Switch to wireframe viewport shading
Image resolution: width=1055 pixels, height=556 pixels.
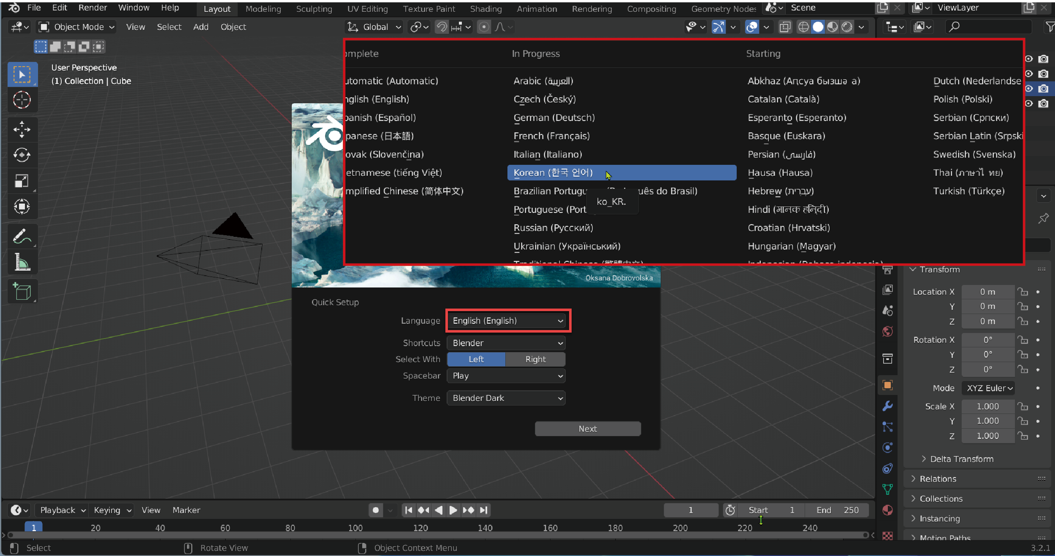tap(803, 27)
